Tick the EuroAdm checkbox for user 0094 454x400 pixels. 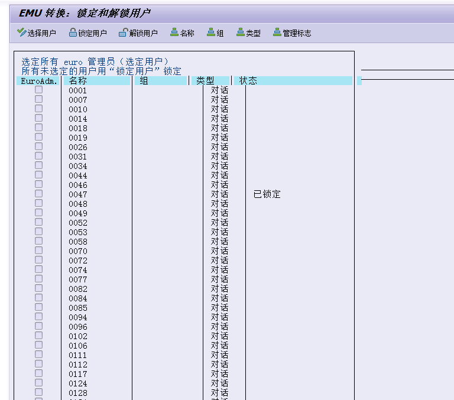(x=39, y=317)
